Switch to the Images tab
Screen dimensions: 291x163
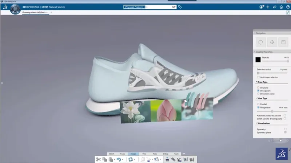coord(133,154)
